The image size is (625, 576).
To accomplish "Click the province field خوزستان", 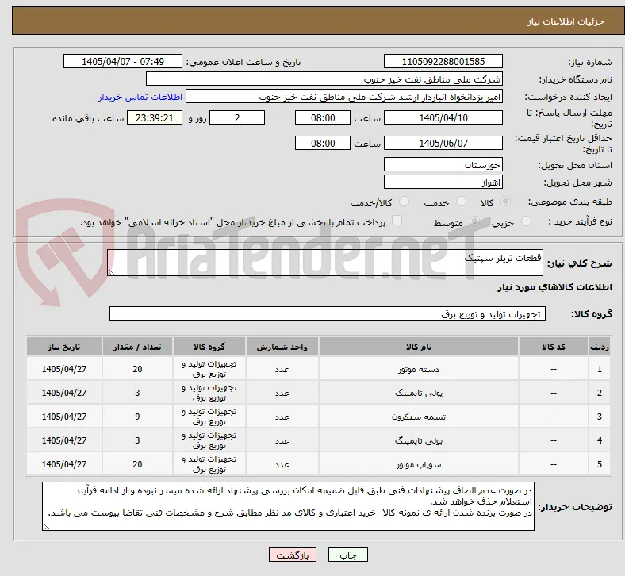I will [x=443, y=164].
